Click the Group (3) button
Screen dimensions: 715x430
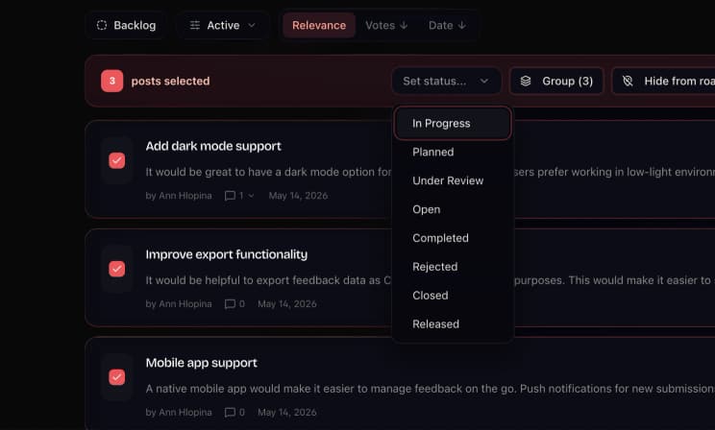(x=556, y=81)
